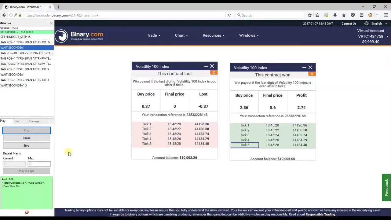Go to browser Home icon

[x=344, y=15]
